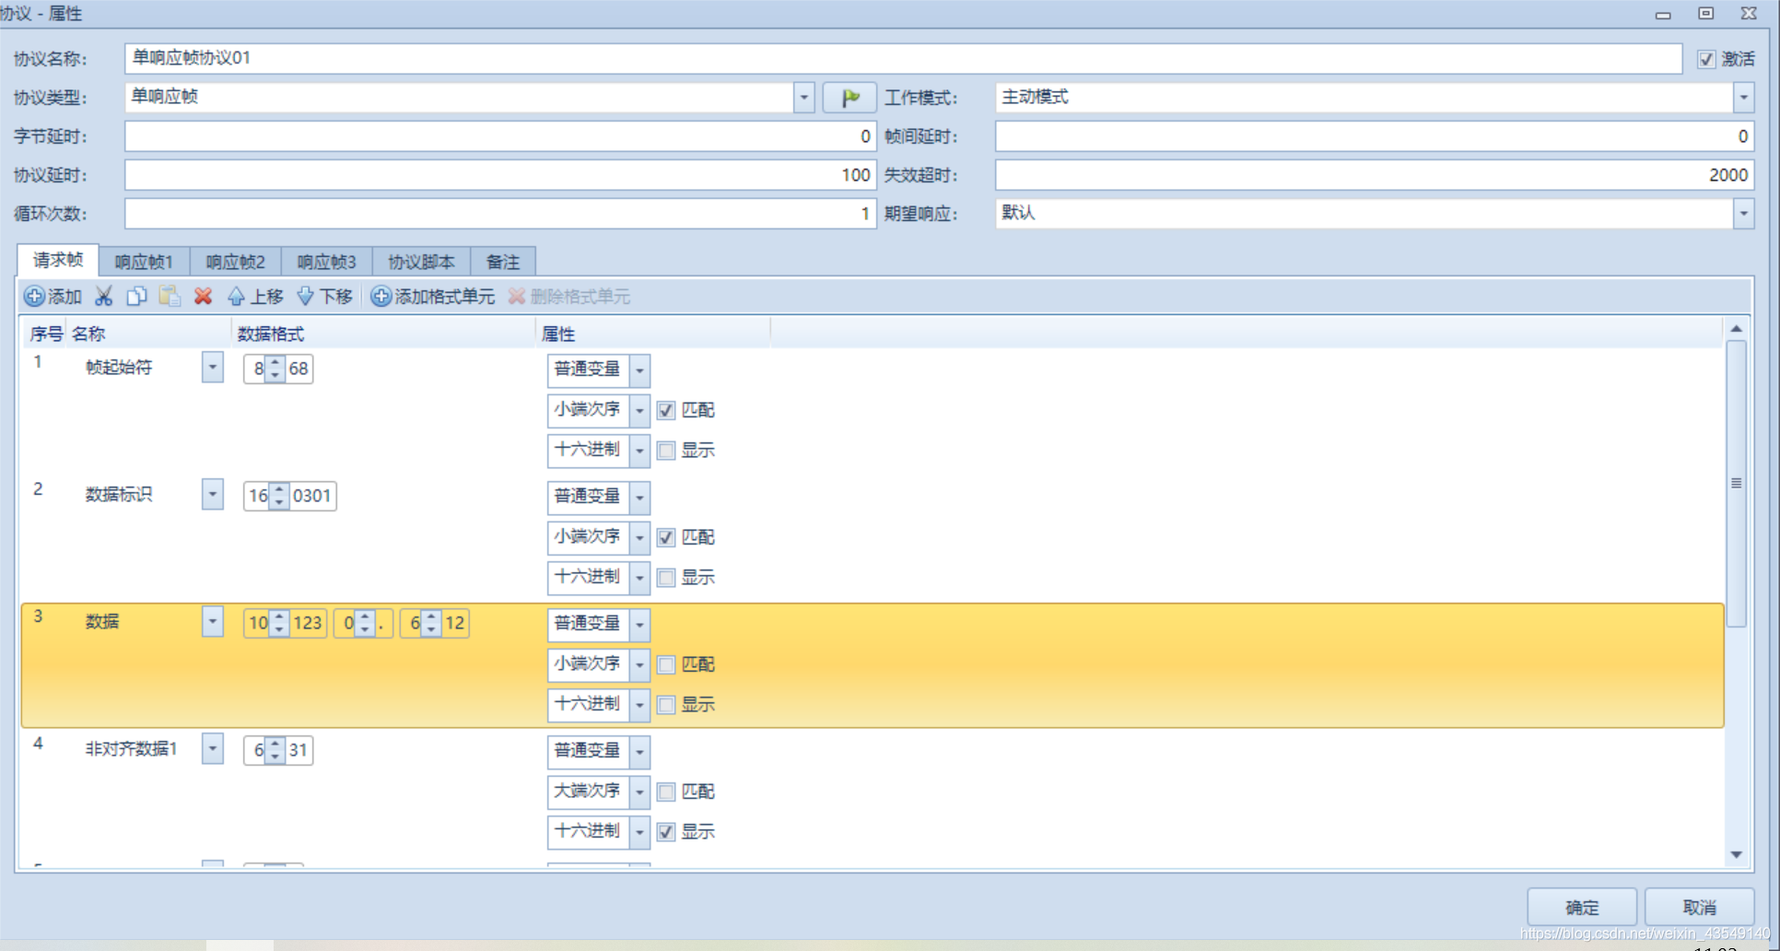
Task: Open 十六进制 dropdown in row 3
Action: pyautogui.click(x=639, y=706)
